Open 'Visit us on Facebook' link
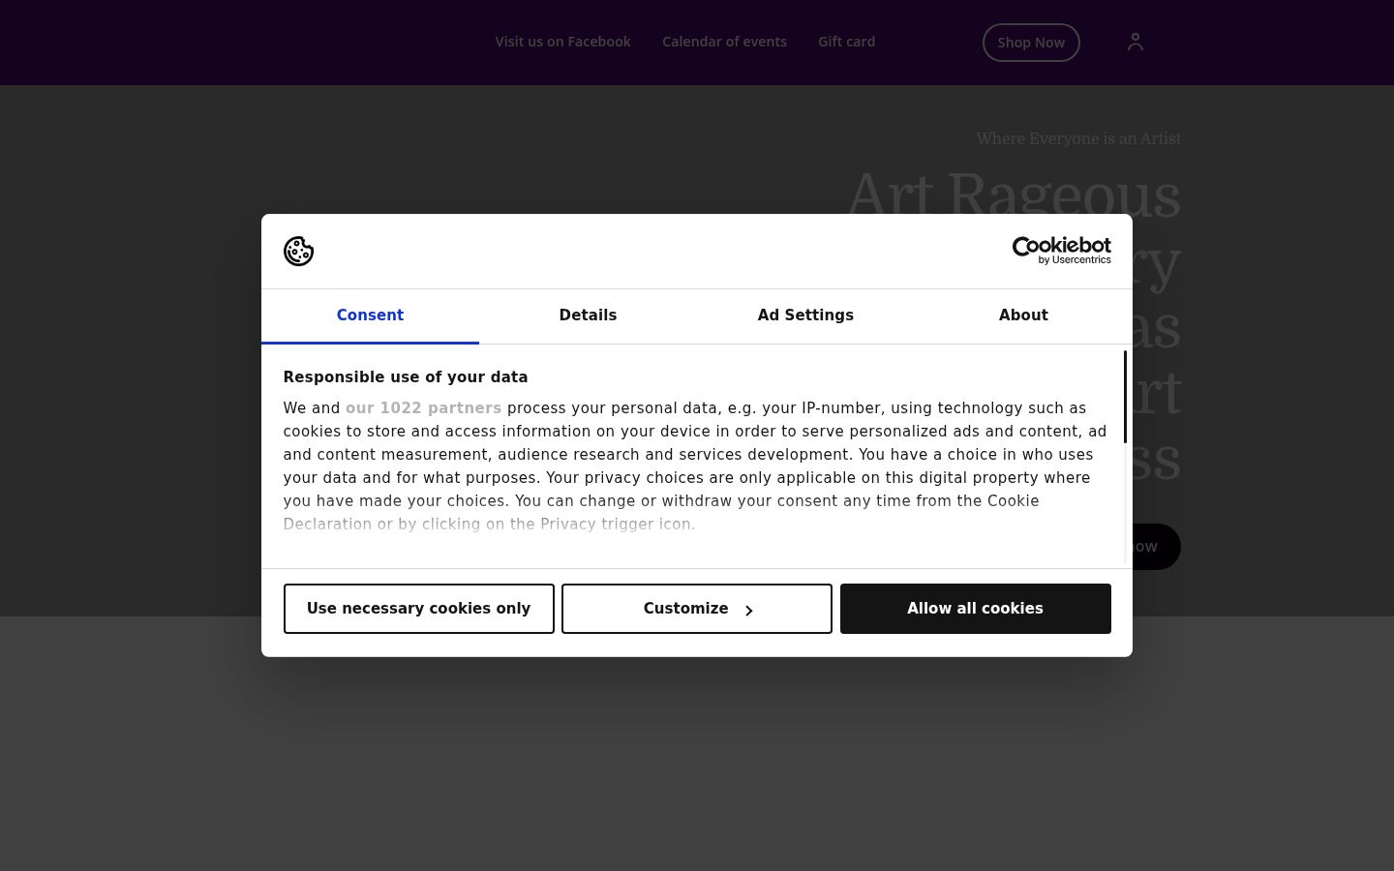 562,42
